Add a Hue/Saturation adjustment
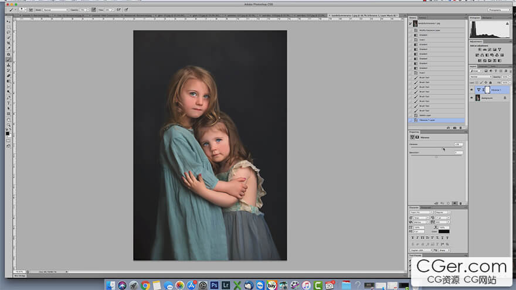Image resolution: width=516 pixels, height=290 pixels. (477, 55)
